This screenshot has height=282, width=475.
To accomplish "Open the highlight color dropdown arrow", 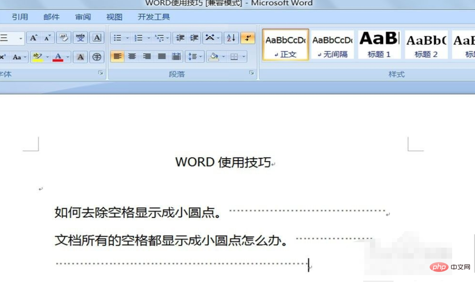I will pos(47,57).
